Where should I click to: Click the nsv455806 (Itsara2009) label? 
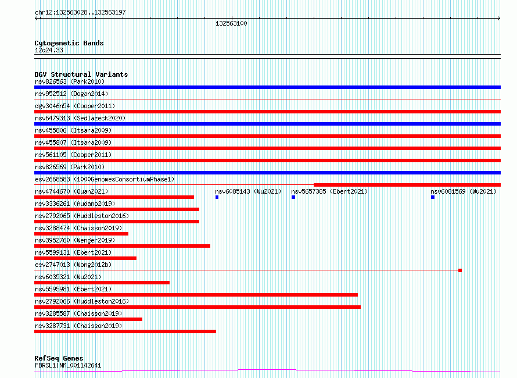(73, 130)
